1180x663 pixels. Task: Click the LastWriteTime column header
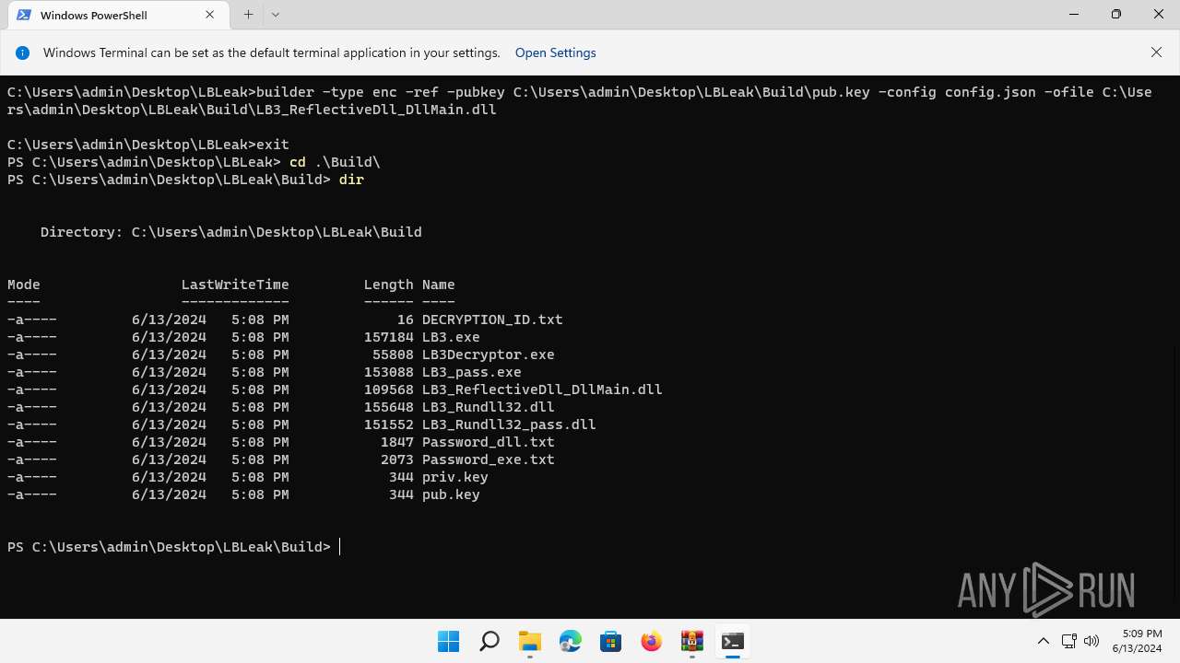point(235,285)
